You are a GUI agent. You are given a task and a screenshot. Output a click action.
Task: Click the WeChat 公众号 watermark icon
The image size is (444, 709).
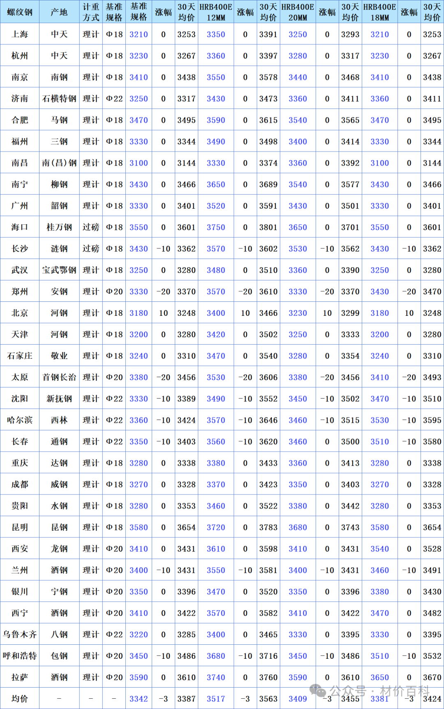(318, 691)
